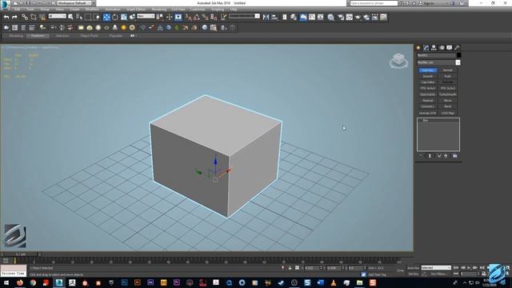Toggle the 3D Snaps button
Screen dimensions: 512x288
tap(189, 17)
